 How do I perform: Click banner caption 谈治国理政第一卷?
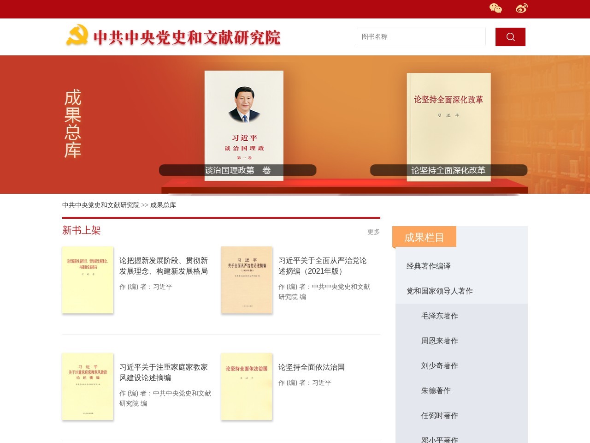pyautogui.click(x=238, y=170)
